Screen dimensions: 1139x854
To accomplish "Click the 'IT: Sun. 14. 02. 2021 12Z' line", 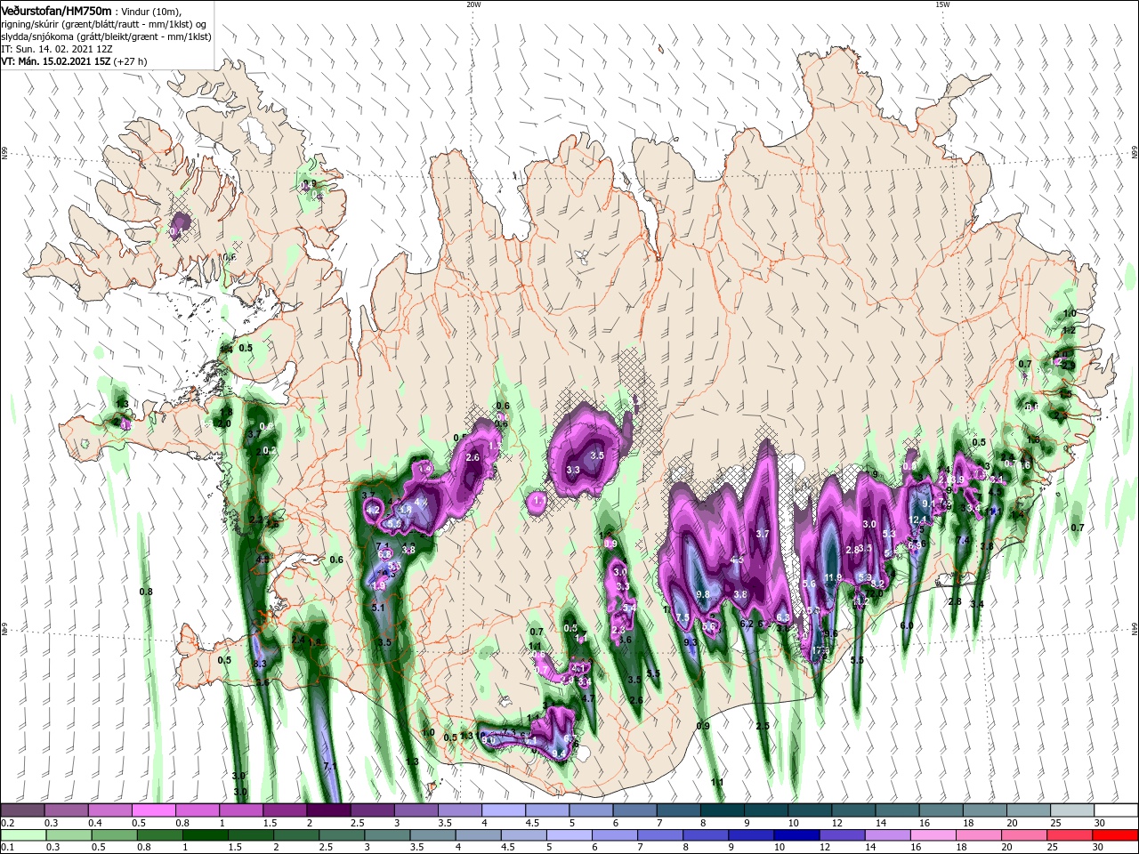I will click(x=57, y=48).
